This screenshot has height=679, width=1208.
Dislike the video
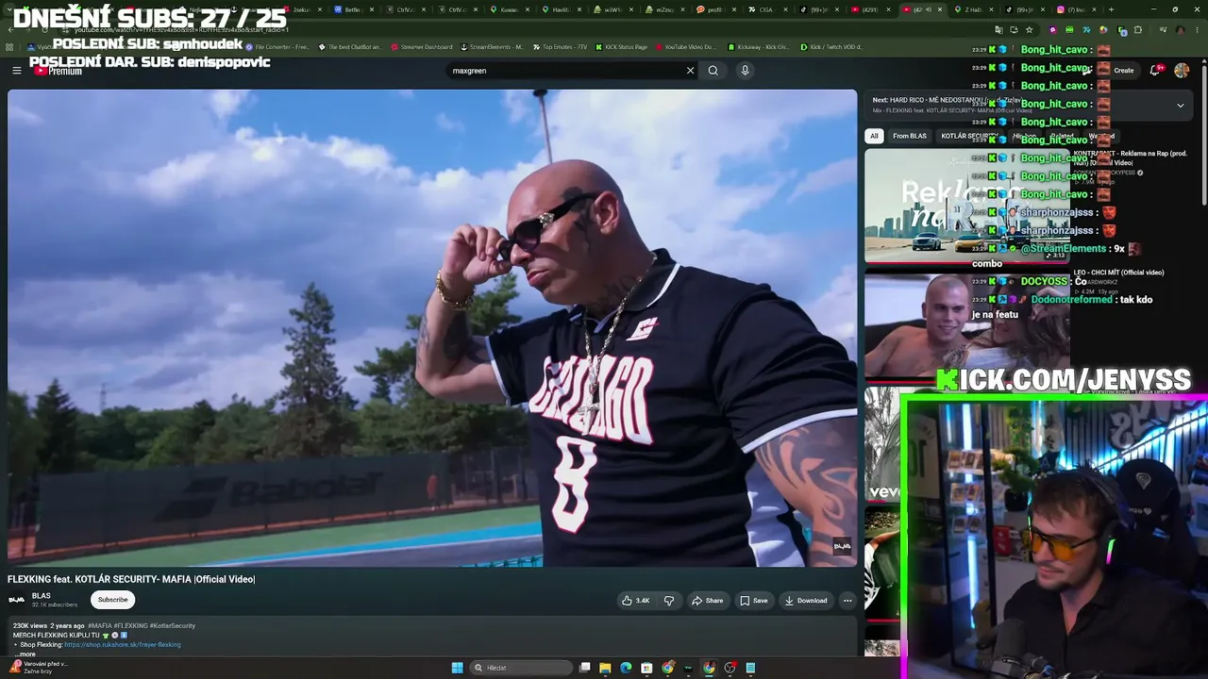click(669, 601)
